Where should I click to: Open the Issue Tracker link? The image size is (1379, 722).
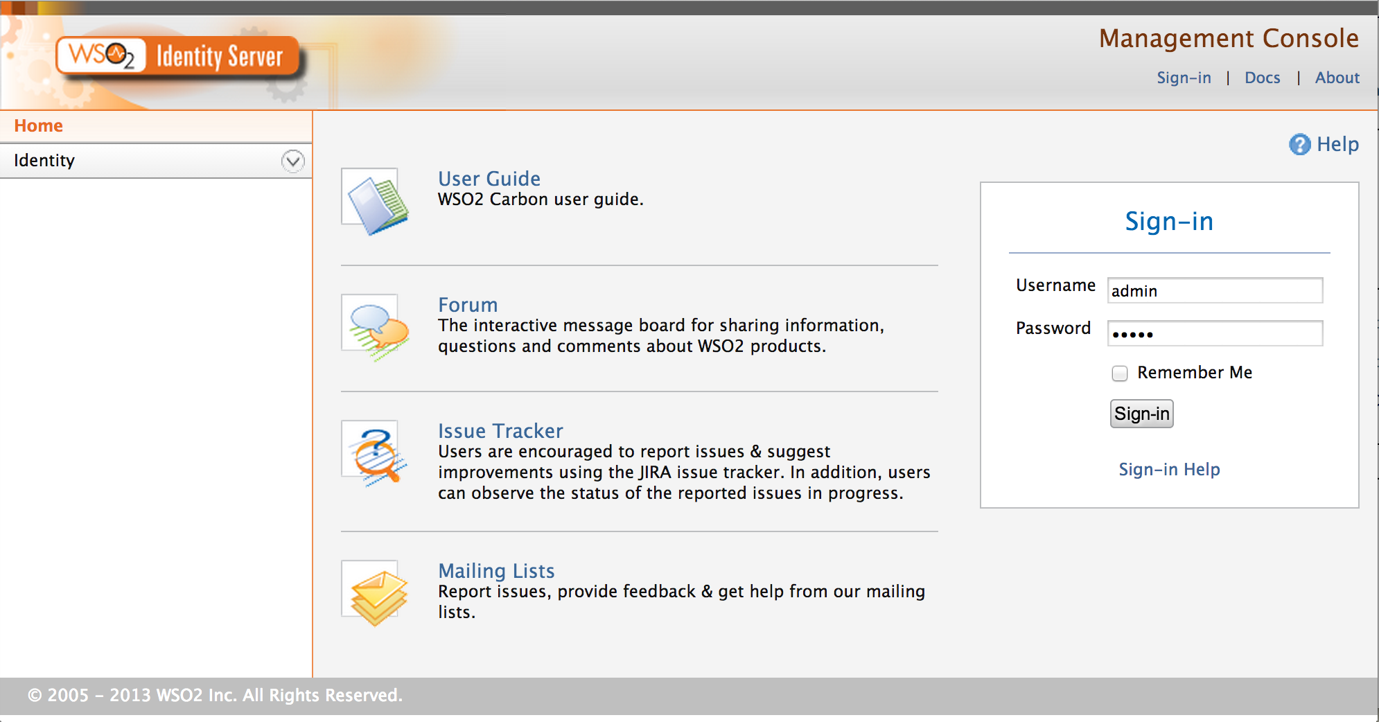tap(500, 431)
